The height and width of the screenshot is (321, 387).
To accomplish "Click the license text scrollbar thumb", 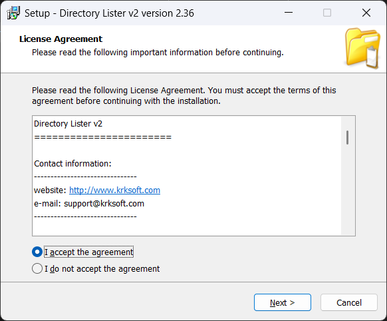I will [348, 137].
